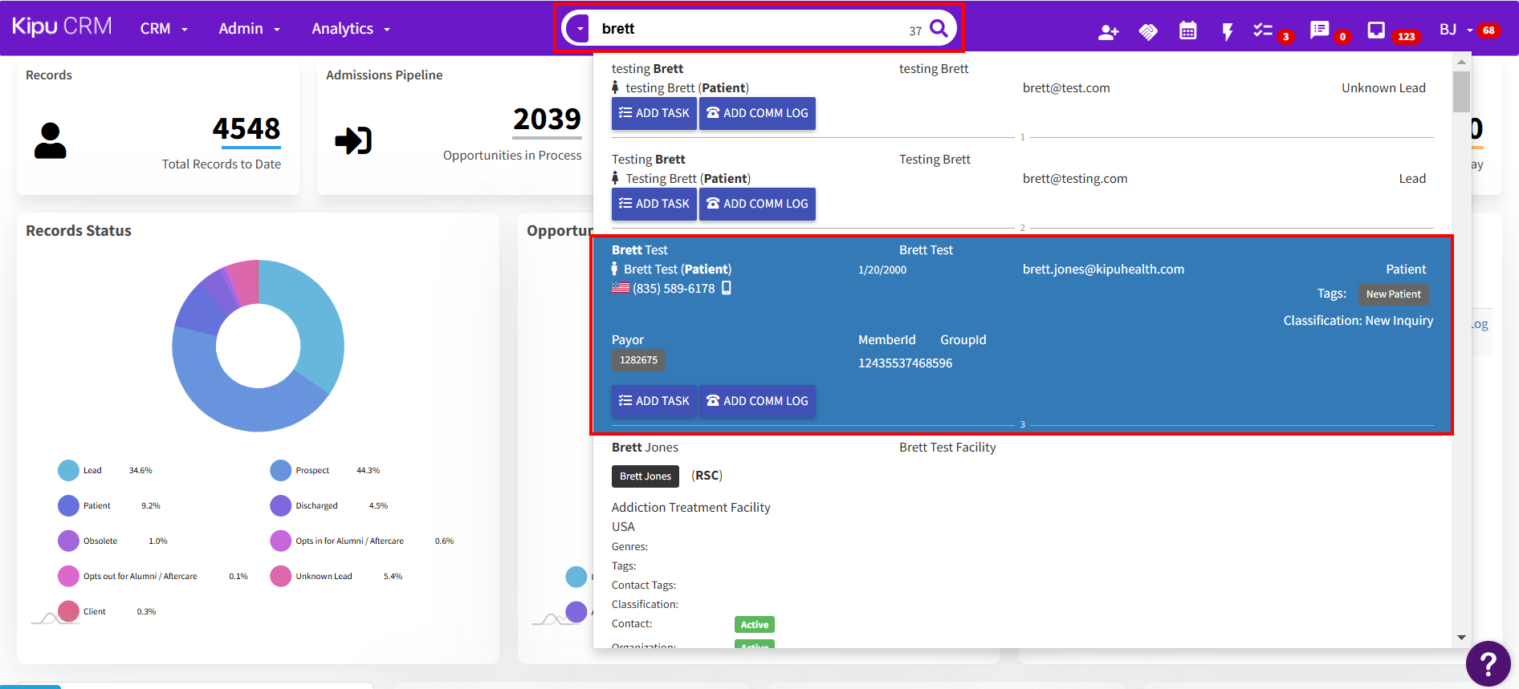The width and height of the screenshot is (1519, 689).
Task: Click into the brett search field
Action: [747, 29]
